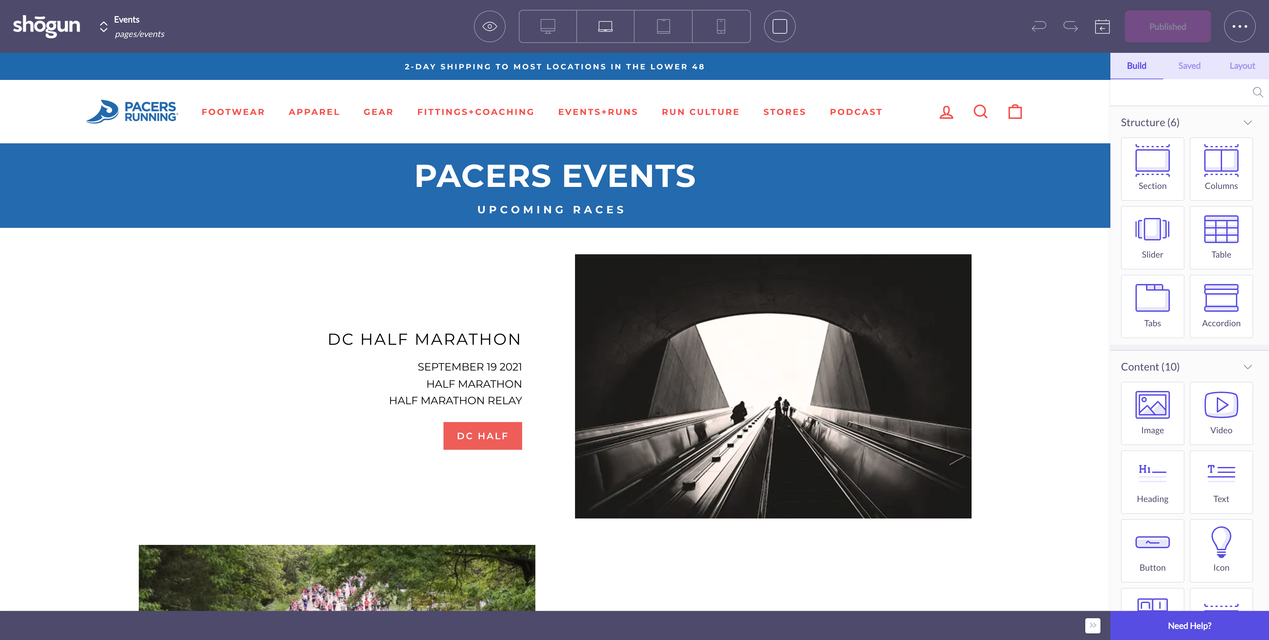Screen dimensions: 1269x640
Task: Select the 2-day shipping announcement bar
Action: pyautogui.click(x=555, y=66)
